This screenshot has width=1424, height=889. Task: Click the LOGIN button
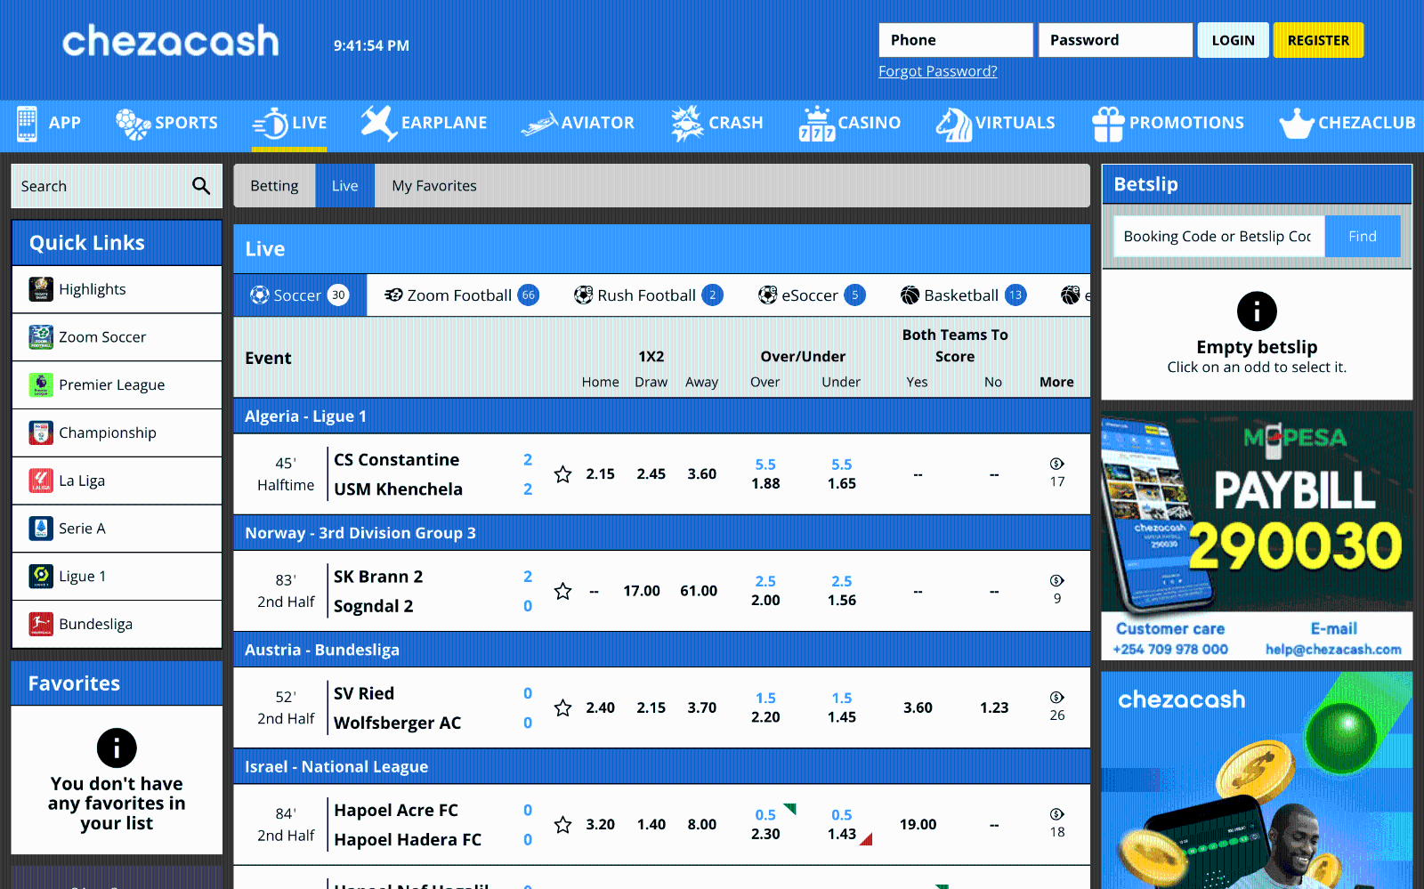tap(1233, 40)
